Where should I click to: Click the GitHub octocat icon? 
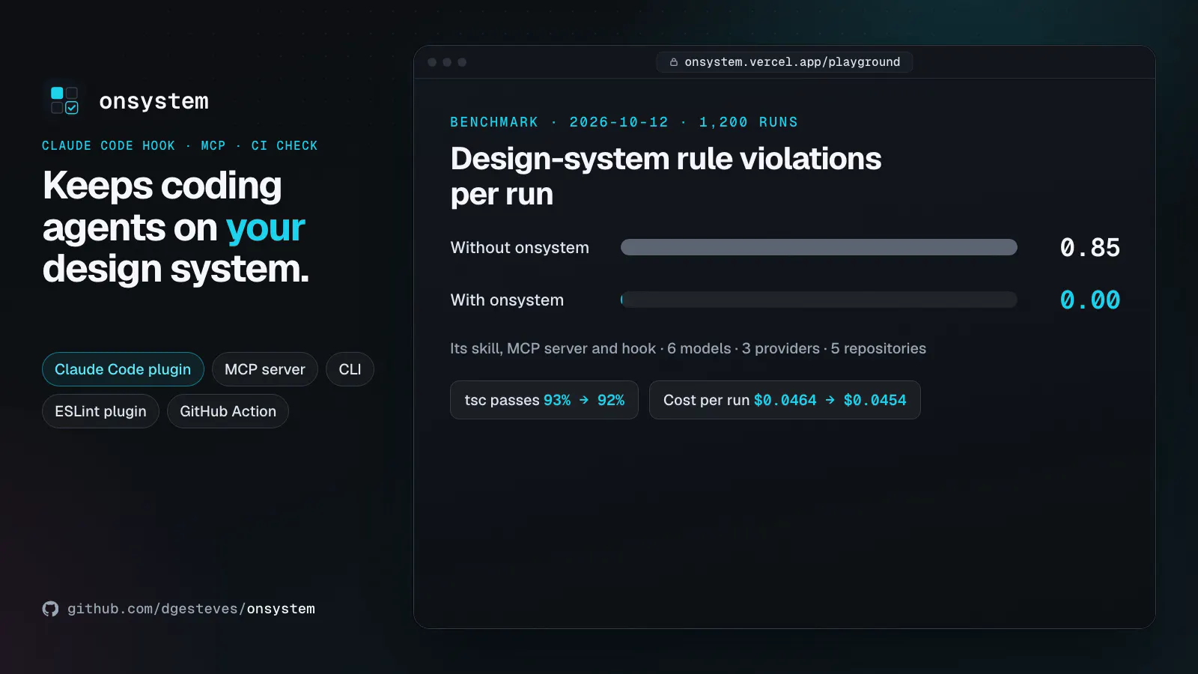(50, 609)
